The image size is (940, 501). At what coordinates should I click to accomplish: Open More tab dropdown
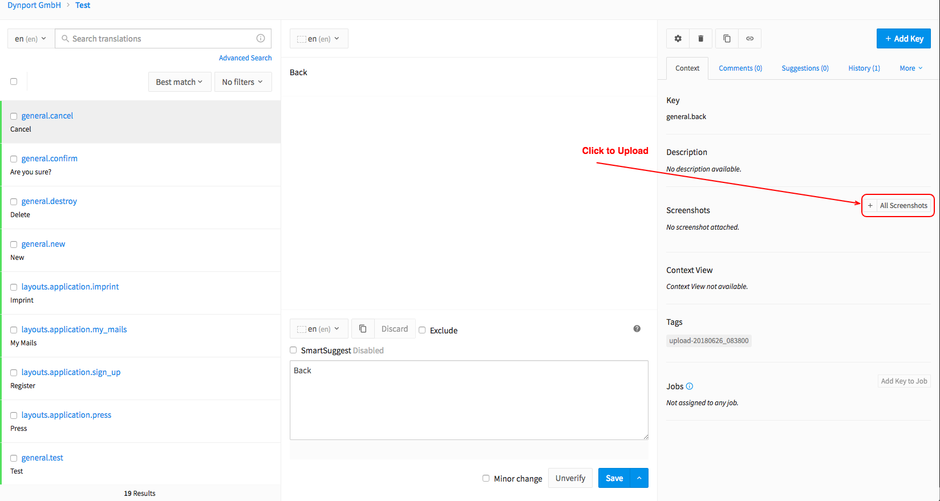pos(911,68)
